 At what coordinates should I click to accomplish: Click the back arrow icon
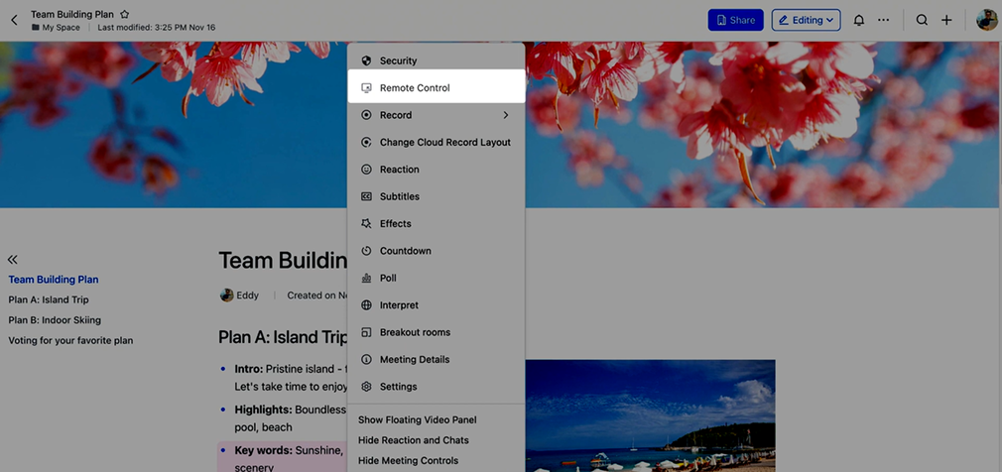click(14, 20)
